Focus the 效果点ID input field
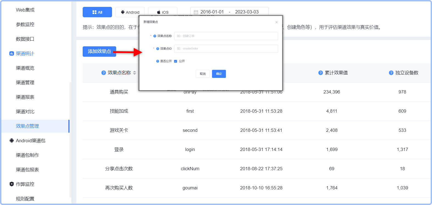432x205 pixels. [226, 49]
